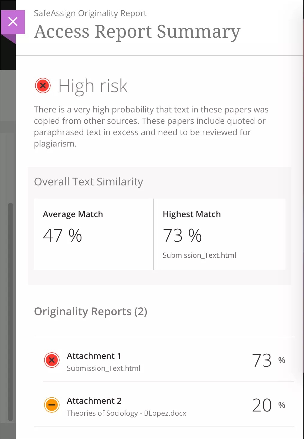This screenshot has width=304, height=439.
Task: Click the 73 % highest match value
Action: point(182,235)
